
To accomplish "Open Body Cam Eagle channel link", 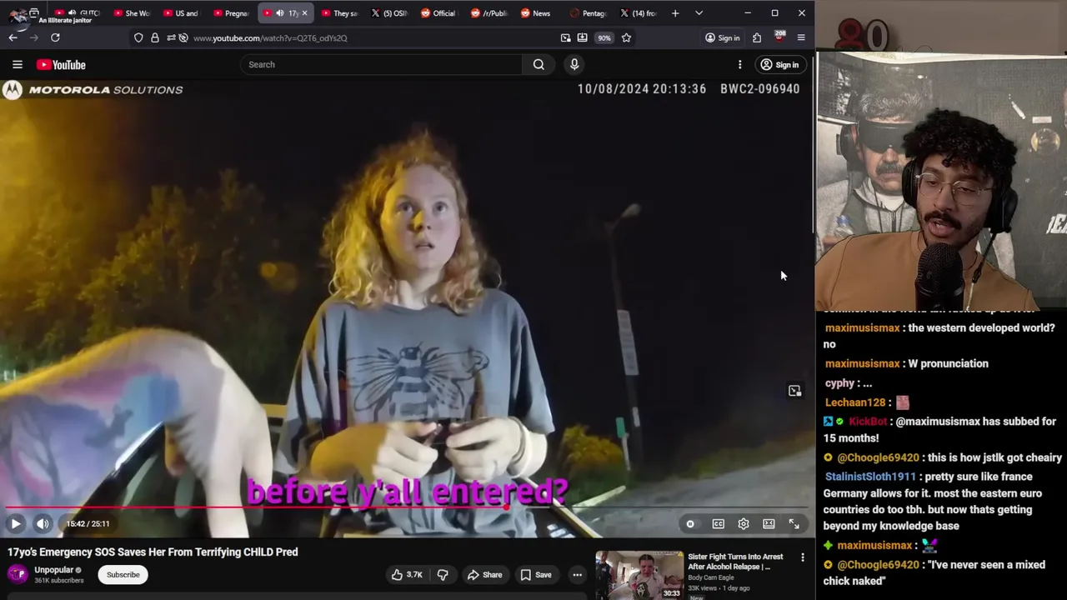I will 711,577.
